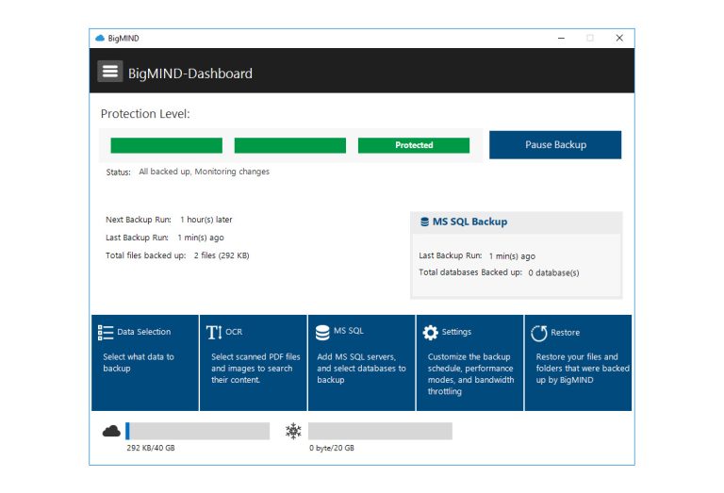Click the MS SQL Backup panel header

(x=517, y=222)
